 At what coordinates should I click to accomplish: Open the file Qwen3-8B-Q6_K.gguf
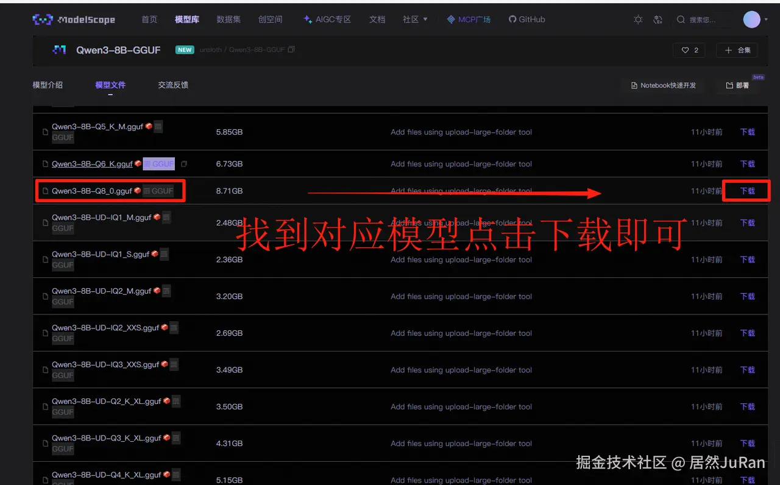coord(92,164)
